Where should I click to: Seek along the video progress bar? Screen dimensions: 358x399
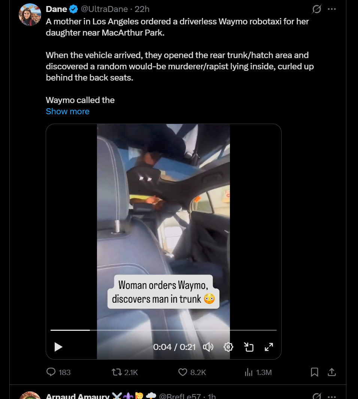click(164, 330)
